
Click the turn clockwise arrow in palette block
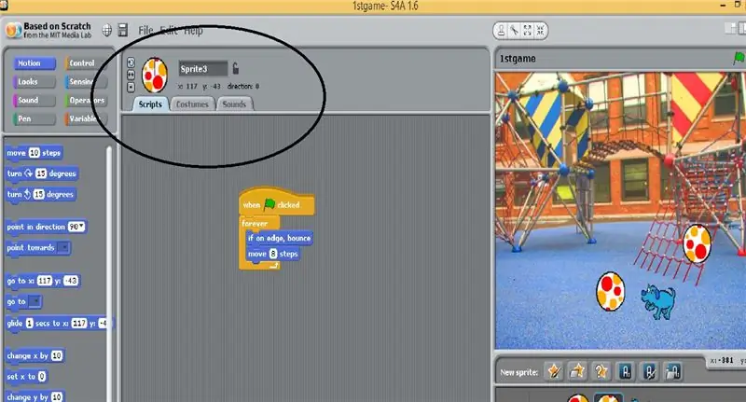(x=29, y=173)
